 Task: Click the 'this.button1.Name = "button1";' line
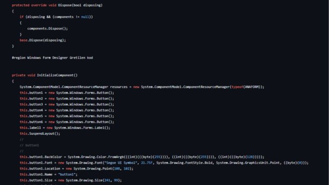click(48, 175)
